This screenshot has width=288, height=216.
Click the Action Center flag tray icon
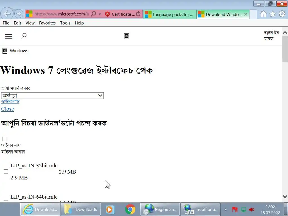point(235,209)
